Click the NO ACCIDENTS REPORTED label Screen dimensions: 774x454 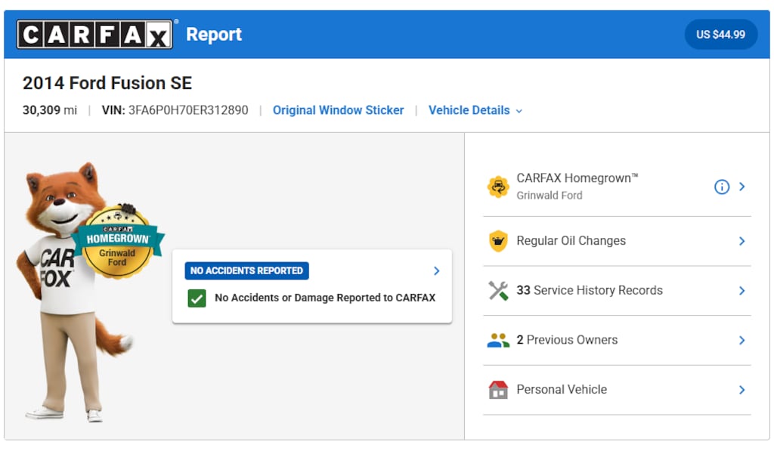247,271
